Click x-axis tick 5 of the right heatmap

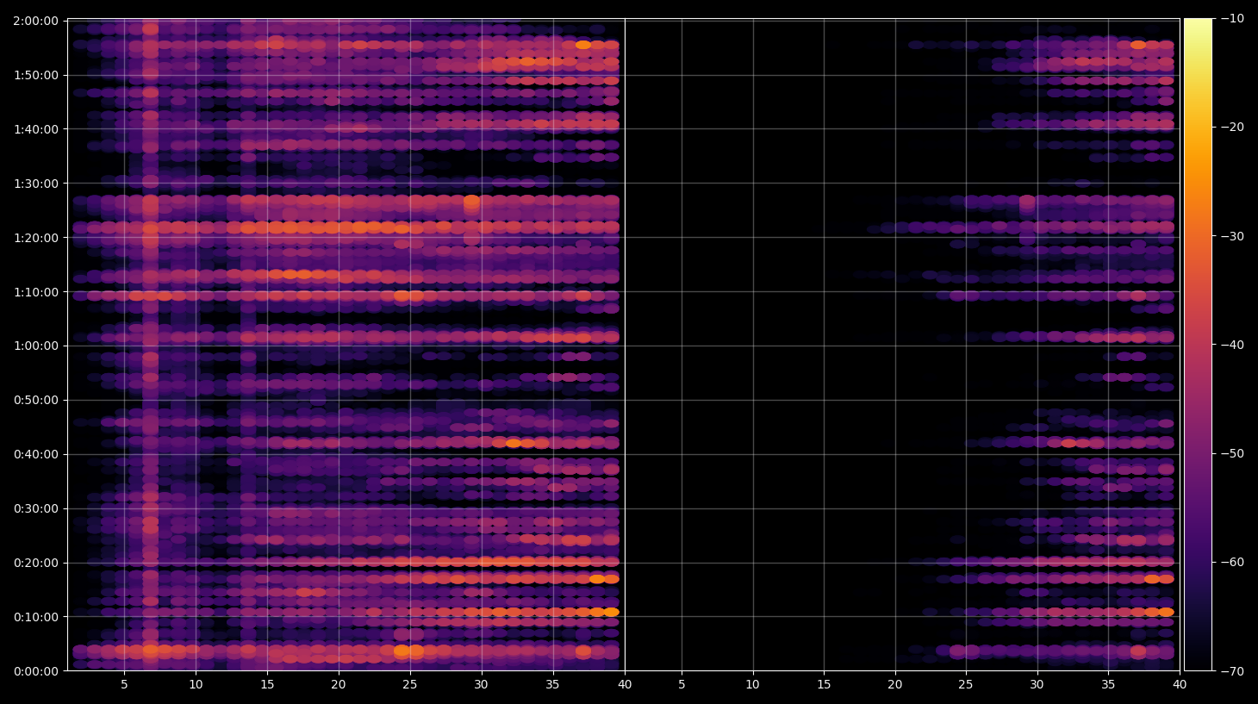pos(682,685)
